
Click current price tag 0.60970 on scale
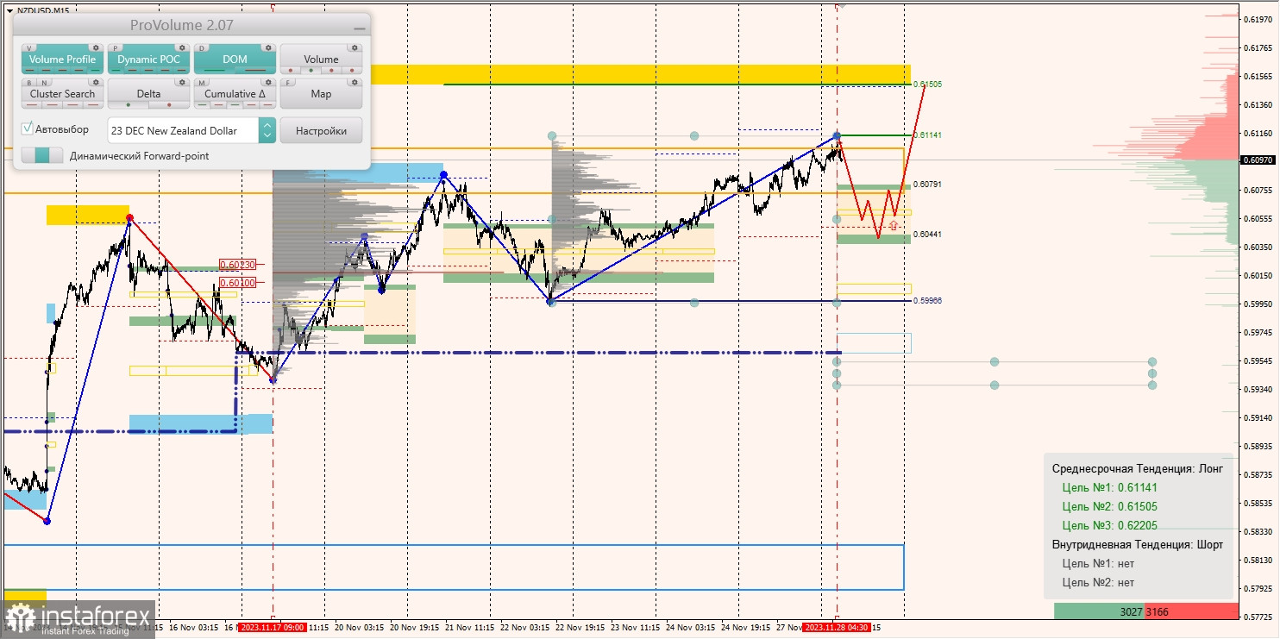pos(1258,160)
